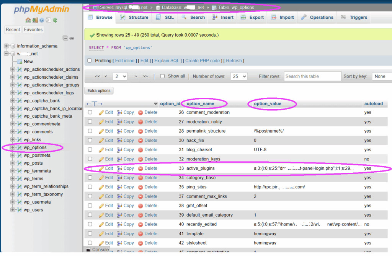
Task: Click the phpMyAdmin home icon
Action: (x=28, y=20)
